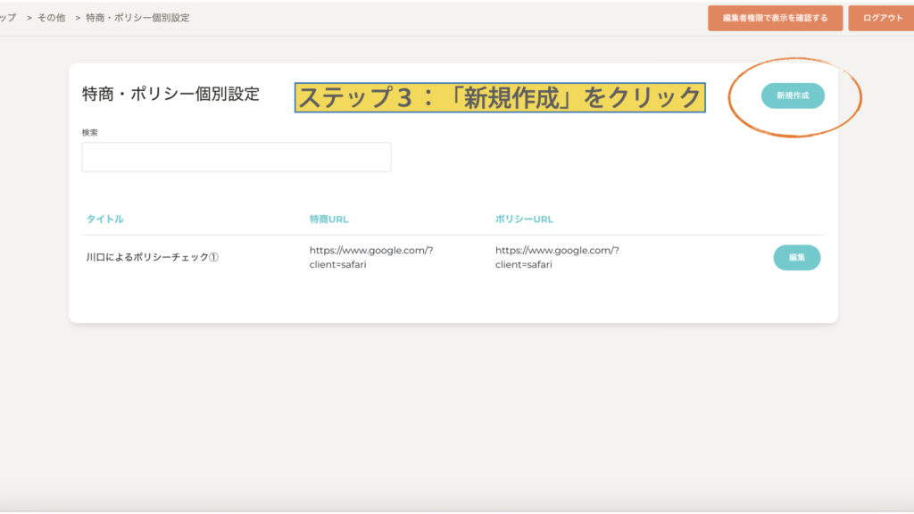Select the row title 川口によるポリシーチェック①
The height and width of the screenshot is (514, 914).
pyautogui.click(x=153, y=258)
